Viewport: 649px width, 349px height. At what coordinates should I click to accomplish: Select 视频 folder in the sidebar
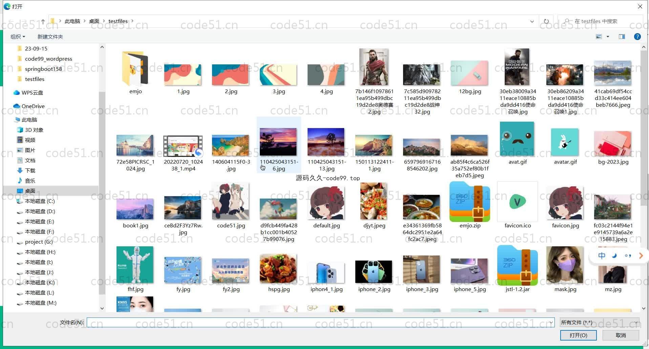click(26, 140)
